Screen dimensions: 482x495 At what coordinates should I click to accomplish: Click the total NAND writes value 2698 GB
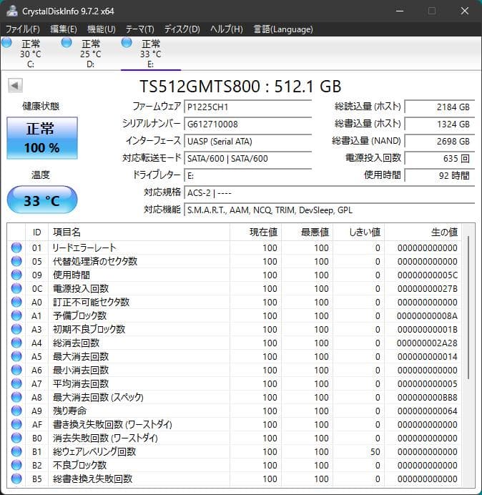(x=440, y=141)
